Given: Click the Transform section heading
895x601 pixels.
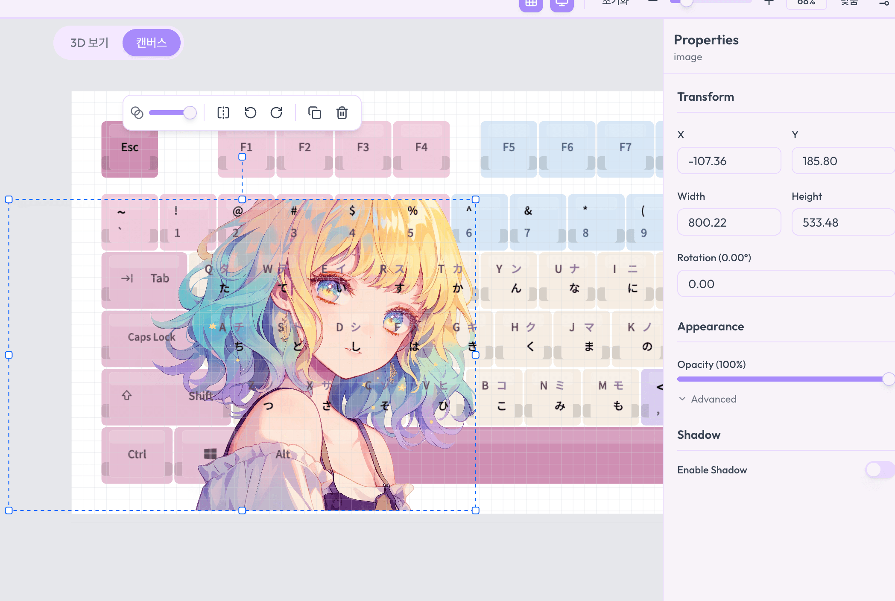Looking at the screenshot, I should 705,97.
